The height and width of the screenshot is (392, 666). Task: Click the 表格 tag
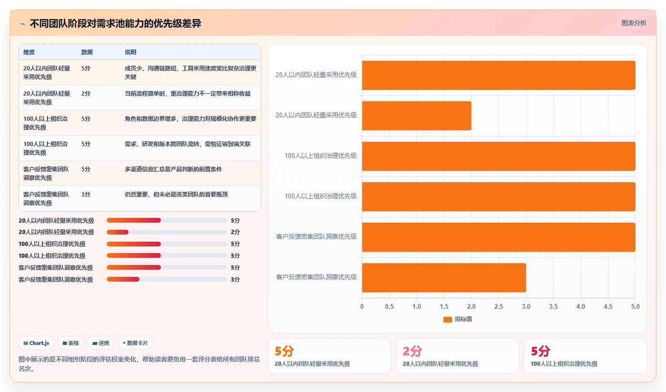click(x=70, y=343)
